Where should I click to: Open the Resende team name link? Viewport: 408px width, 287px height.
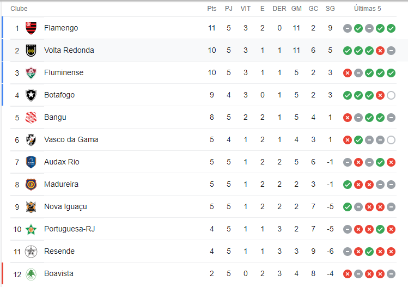[59, 251]
